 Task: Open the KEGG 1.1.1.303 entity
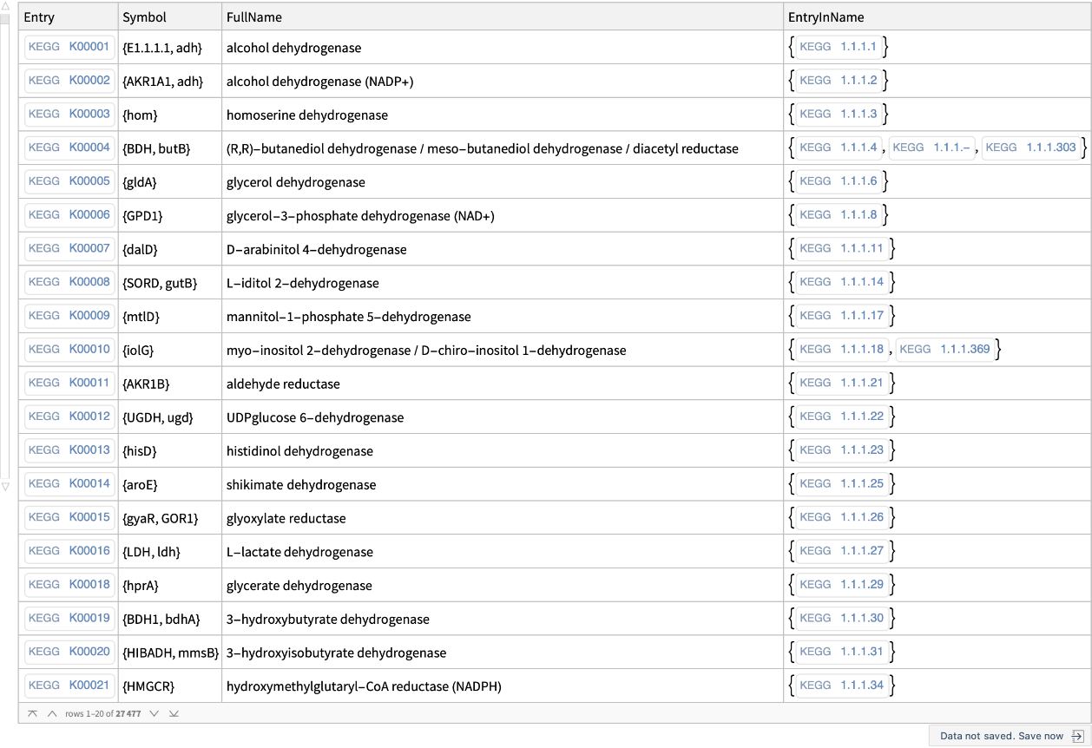(x=1030, y=148)
